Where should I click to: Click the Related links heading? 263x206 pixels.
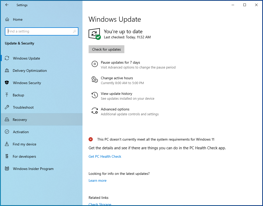tap(99, 198)
